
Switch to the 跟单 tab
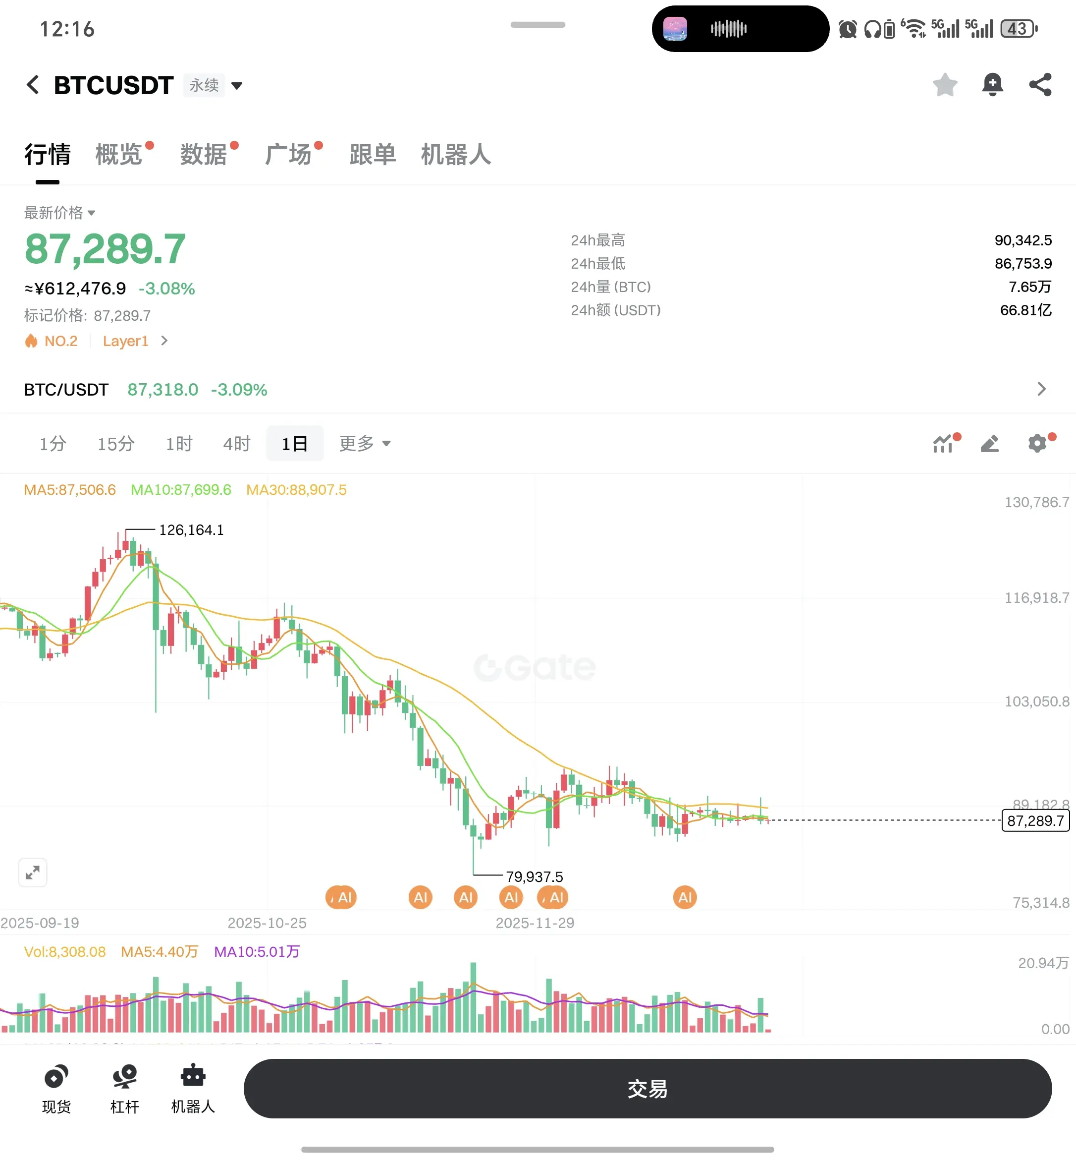click(x=373, y=154)
